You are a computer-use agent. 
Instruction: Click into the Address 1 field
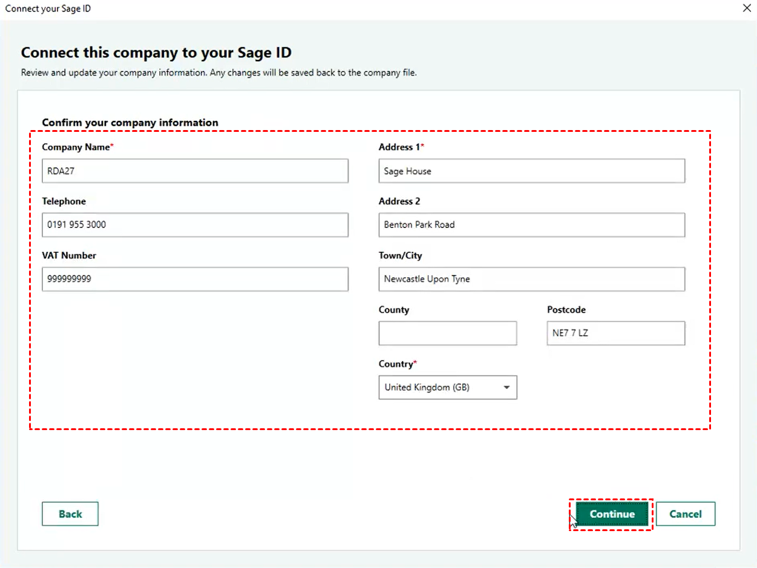coord(532,171)
